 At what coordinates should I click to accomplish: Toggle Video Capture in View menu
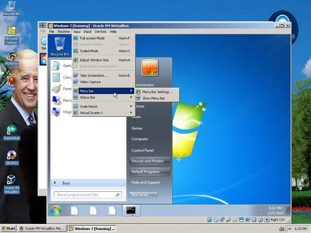pyautogui.click(x=104, y=82)
